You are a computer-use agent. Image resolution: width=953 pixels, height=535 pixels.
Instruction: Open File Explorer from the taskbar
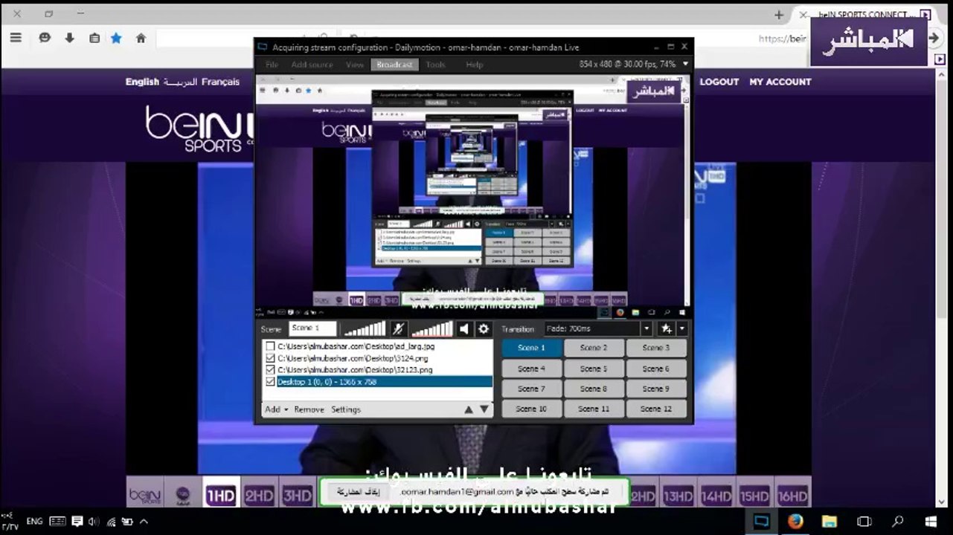830,521
